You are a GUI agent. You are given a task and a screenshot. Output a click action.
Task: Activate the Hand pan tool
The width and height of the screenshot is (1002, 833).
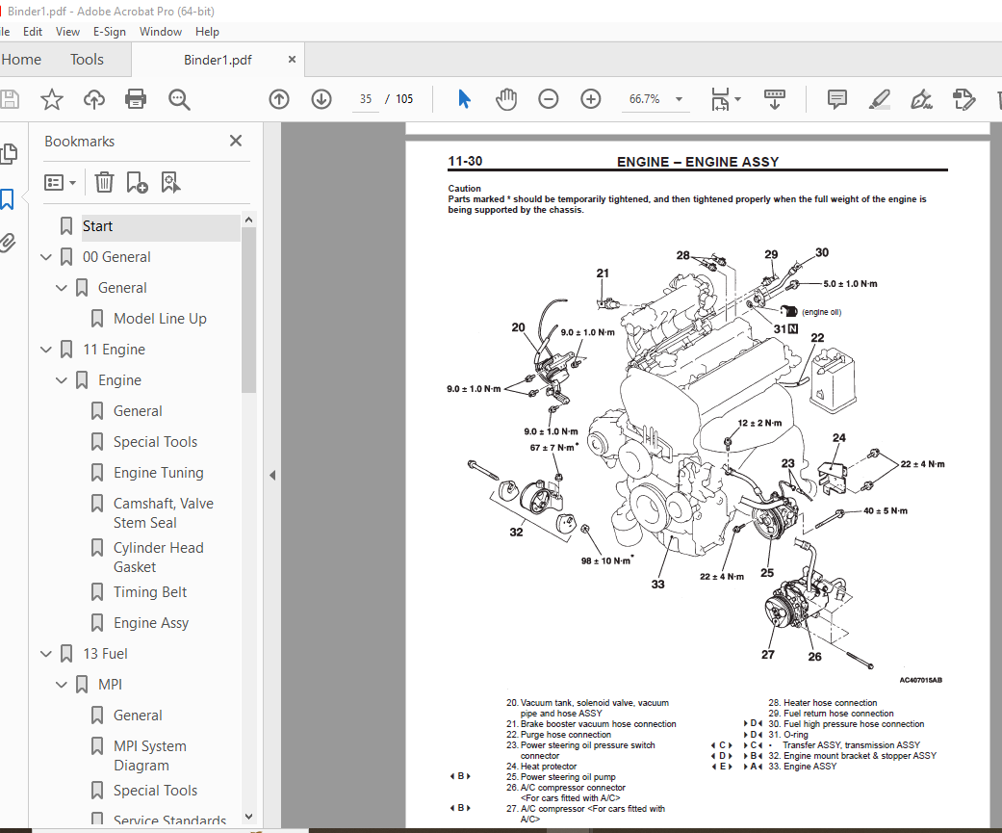(506, 99)
